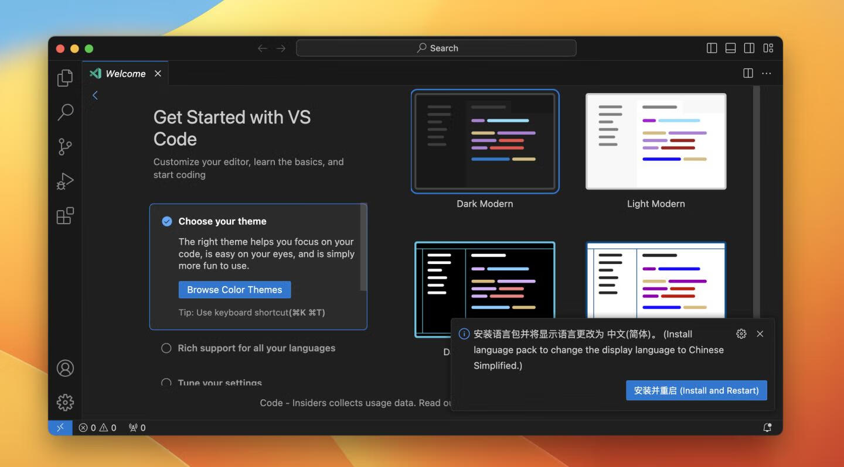Open notifications from the status bar bell

767,427
